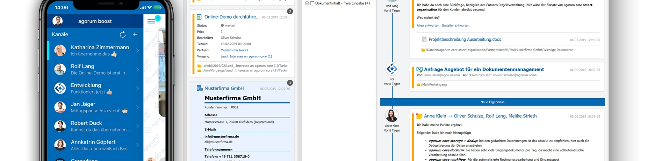
Task: Open Lead: Interesse an agorum core (1) link
Action: (x=246, y=56)
